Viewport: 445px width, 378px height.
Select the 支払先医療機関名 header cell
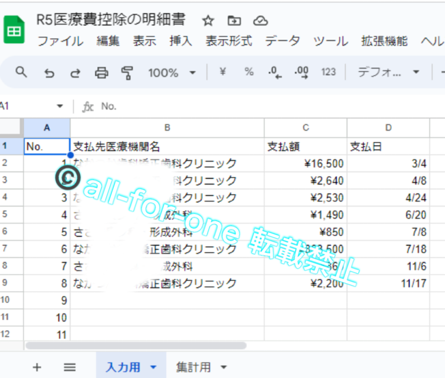(x=167, y=146)
